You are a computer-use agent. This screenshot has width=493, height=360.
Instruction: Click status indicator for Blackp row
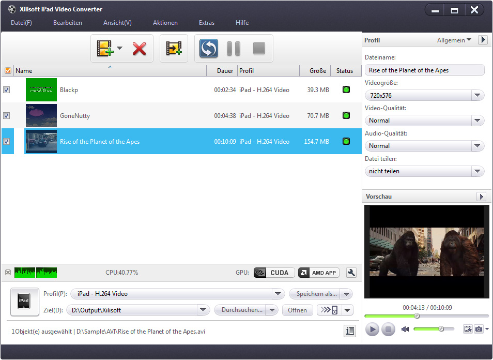(x=346, y=89)
